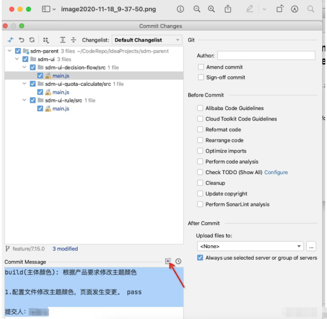This screenshot has height=319, width=327.
Task: Uncheck the sdm-parent root checkbox
Action: tap(18, 51)
